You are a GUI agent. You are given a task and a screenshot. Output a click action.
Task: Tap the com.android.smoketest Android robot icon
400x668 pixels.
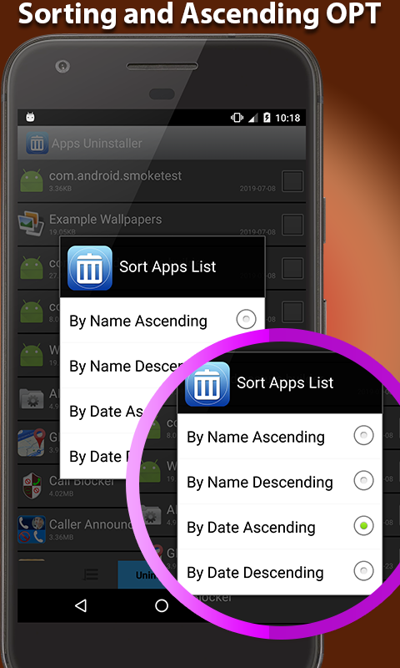[32, 180]
